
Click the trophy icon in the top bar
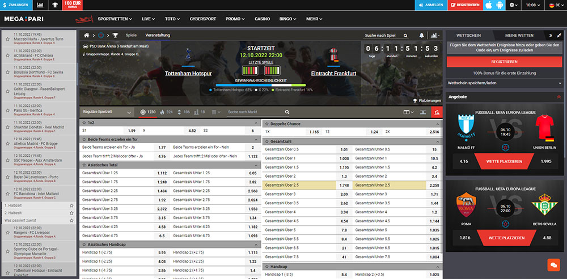pyautogui.click(x=54, y=5)
